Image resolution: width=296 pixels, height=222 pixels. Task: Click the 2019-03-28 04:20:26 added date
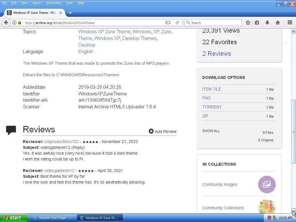(x=99, y=87)
